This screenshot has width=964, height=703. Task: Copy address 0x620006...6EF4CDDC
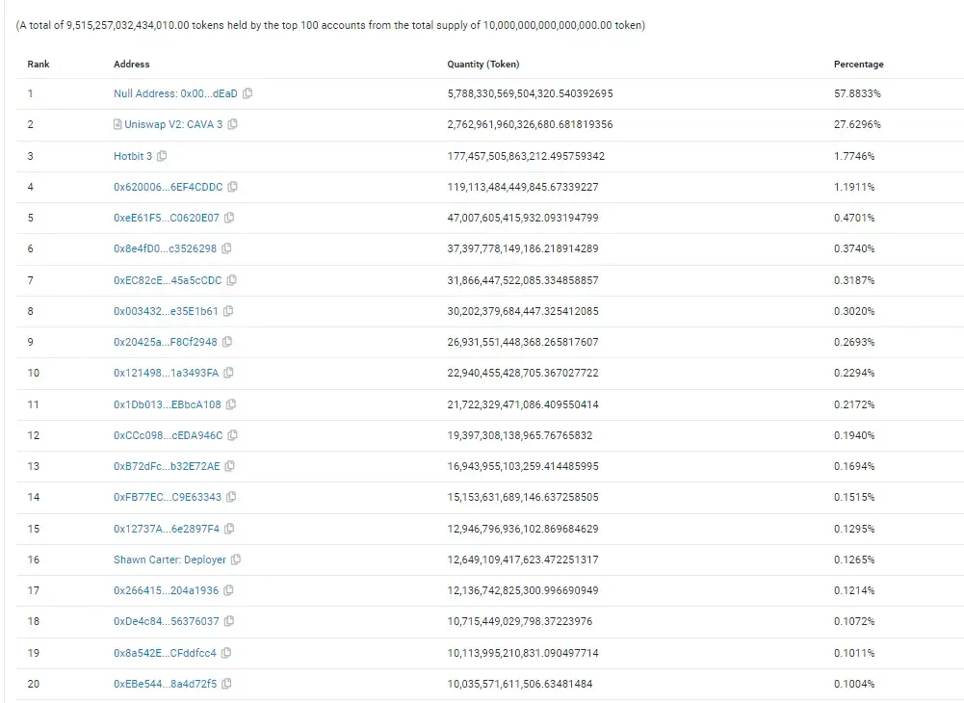(232, 187)
